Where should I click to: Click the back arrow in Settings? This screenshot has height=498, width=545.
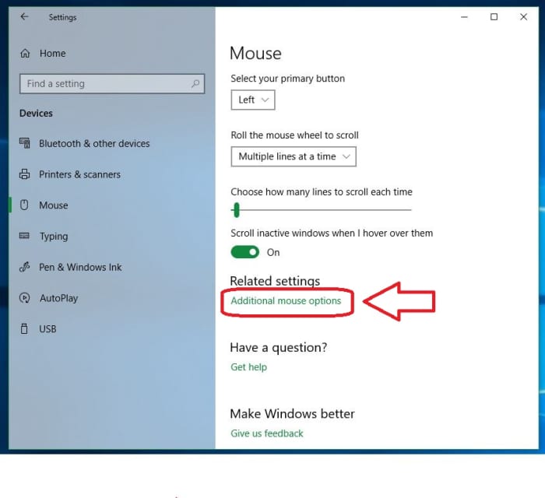(x=24, y=16)
